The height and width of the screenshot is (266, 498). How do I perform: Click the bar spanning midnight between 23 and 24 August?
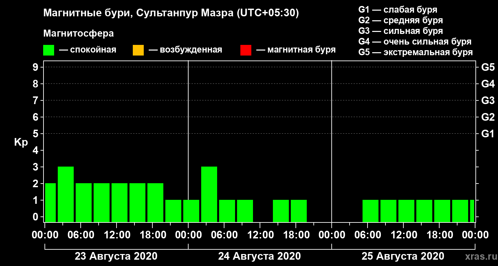pos(191,211)
